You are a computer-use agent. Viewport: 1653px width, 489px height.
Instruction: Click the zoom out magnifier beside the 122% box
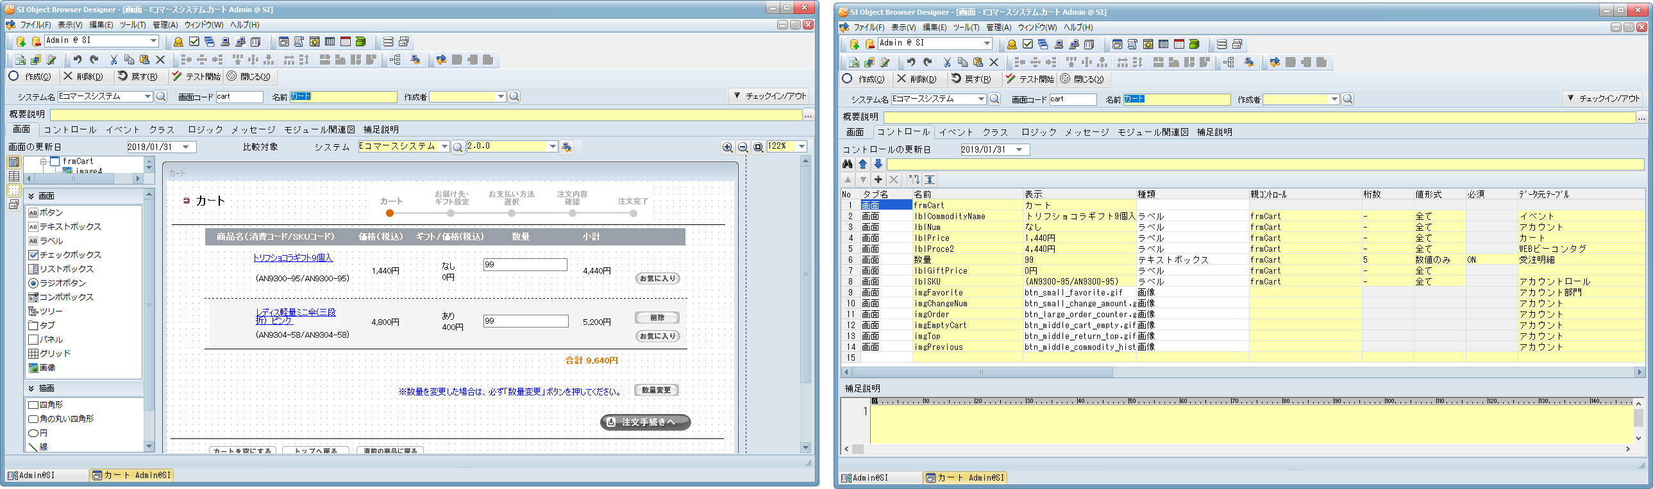(743, 147)
